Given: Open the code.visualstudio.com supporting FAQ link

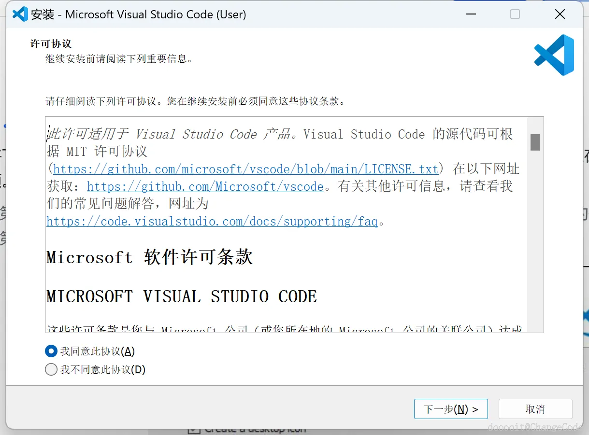Looking at the screenshot, I should click(212, 221).
